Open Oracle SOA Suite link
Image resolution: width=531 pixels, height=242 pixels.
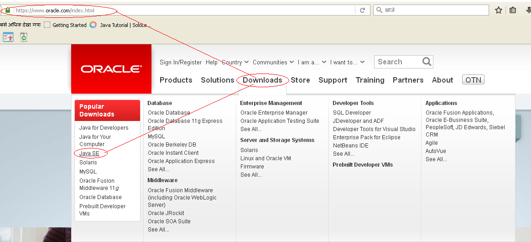(x=169, y=221)
